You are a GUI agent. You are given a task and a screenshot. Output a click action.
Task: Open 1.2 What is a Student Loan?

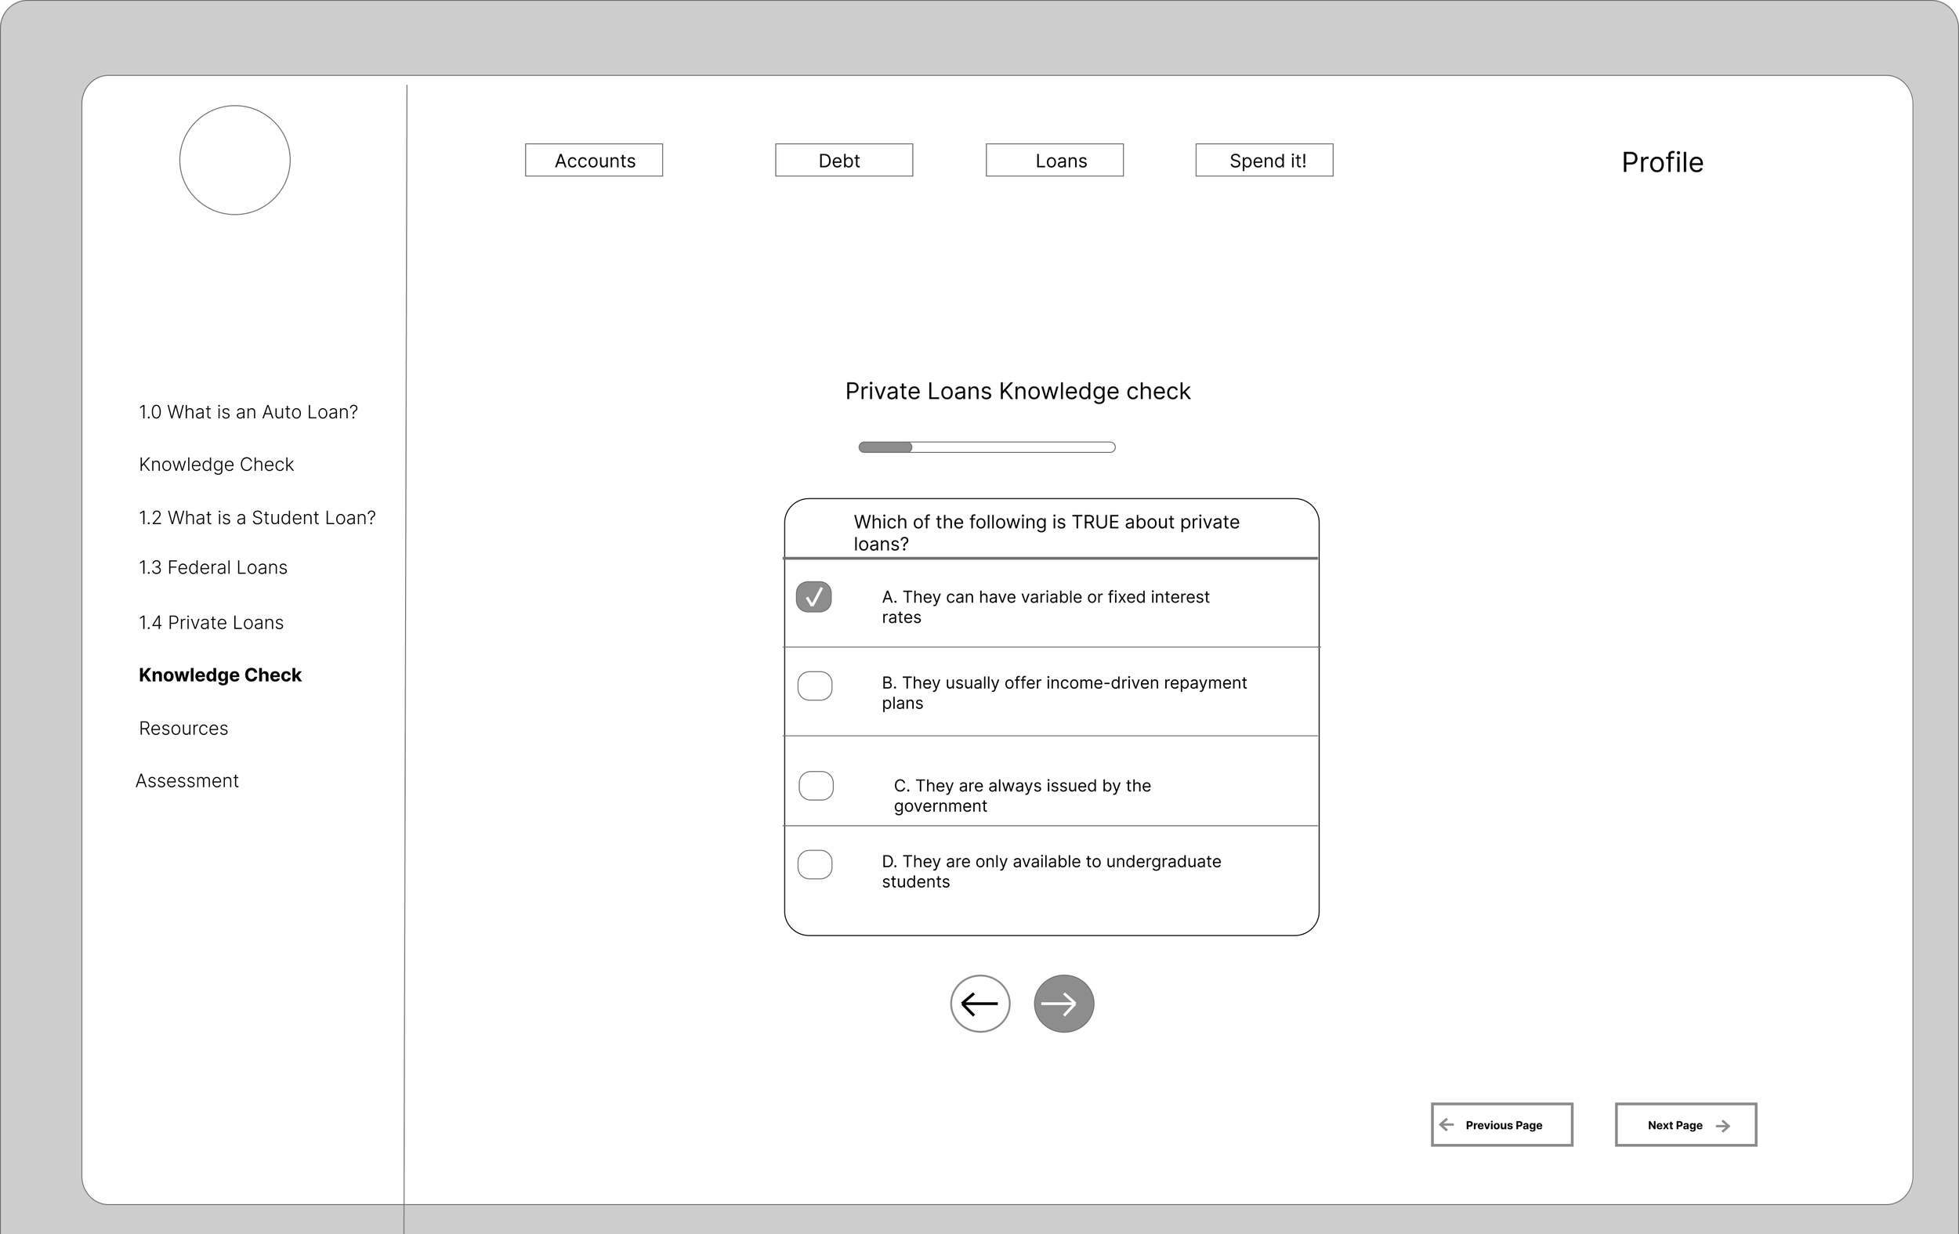tap(257, 518)
